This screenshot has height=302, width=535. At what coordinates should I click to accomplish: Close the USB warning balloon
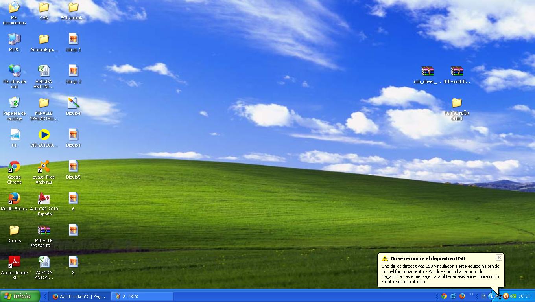[x=499, y=258]
